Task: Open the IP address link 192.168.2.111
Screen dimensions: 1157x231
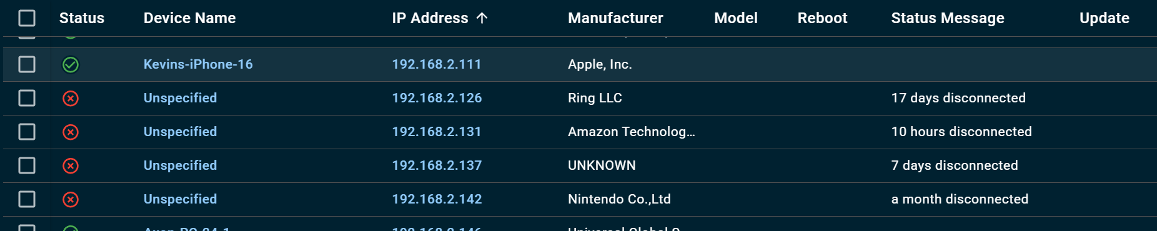Action: coord(437,64)
